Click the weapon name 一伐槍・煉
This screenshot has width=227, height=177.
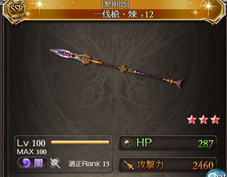[115, 15]
